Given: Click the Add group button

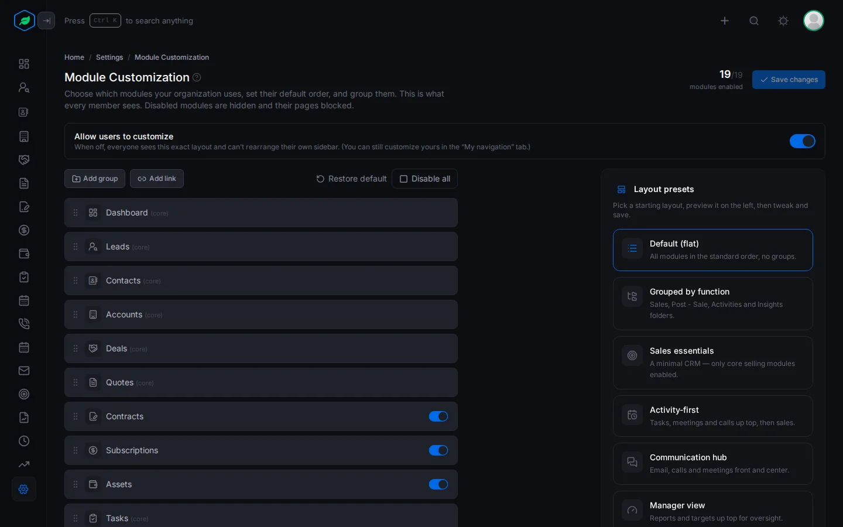Looking at the screenshot, I should tap(95, 179).
